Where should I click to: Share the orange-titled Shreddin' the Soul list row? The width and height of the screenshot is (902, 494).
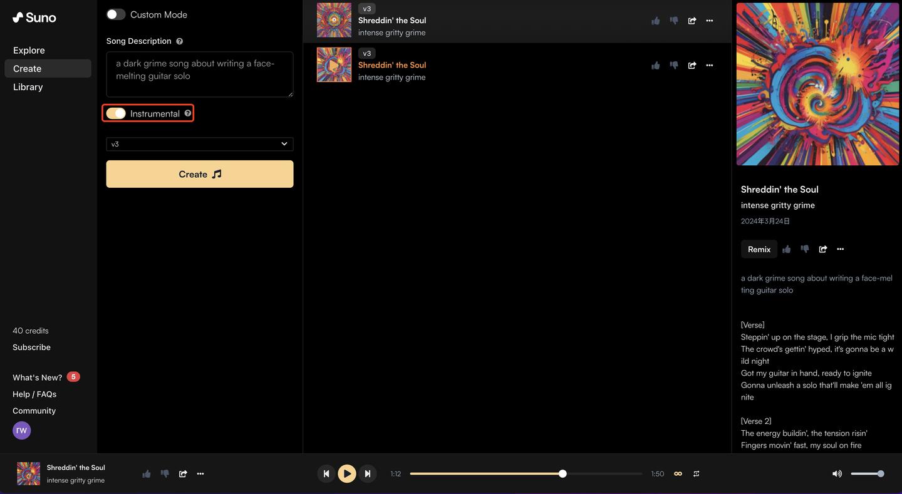[x=692, y=65]
